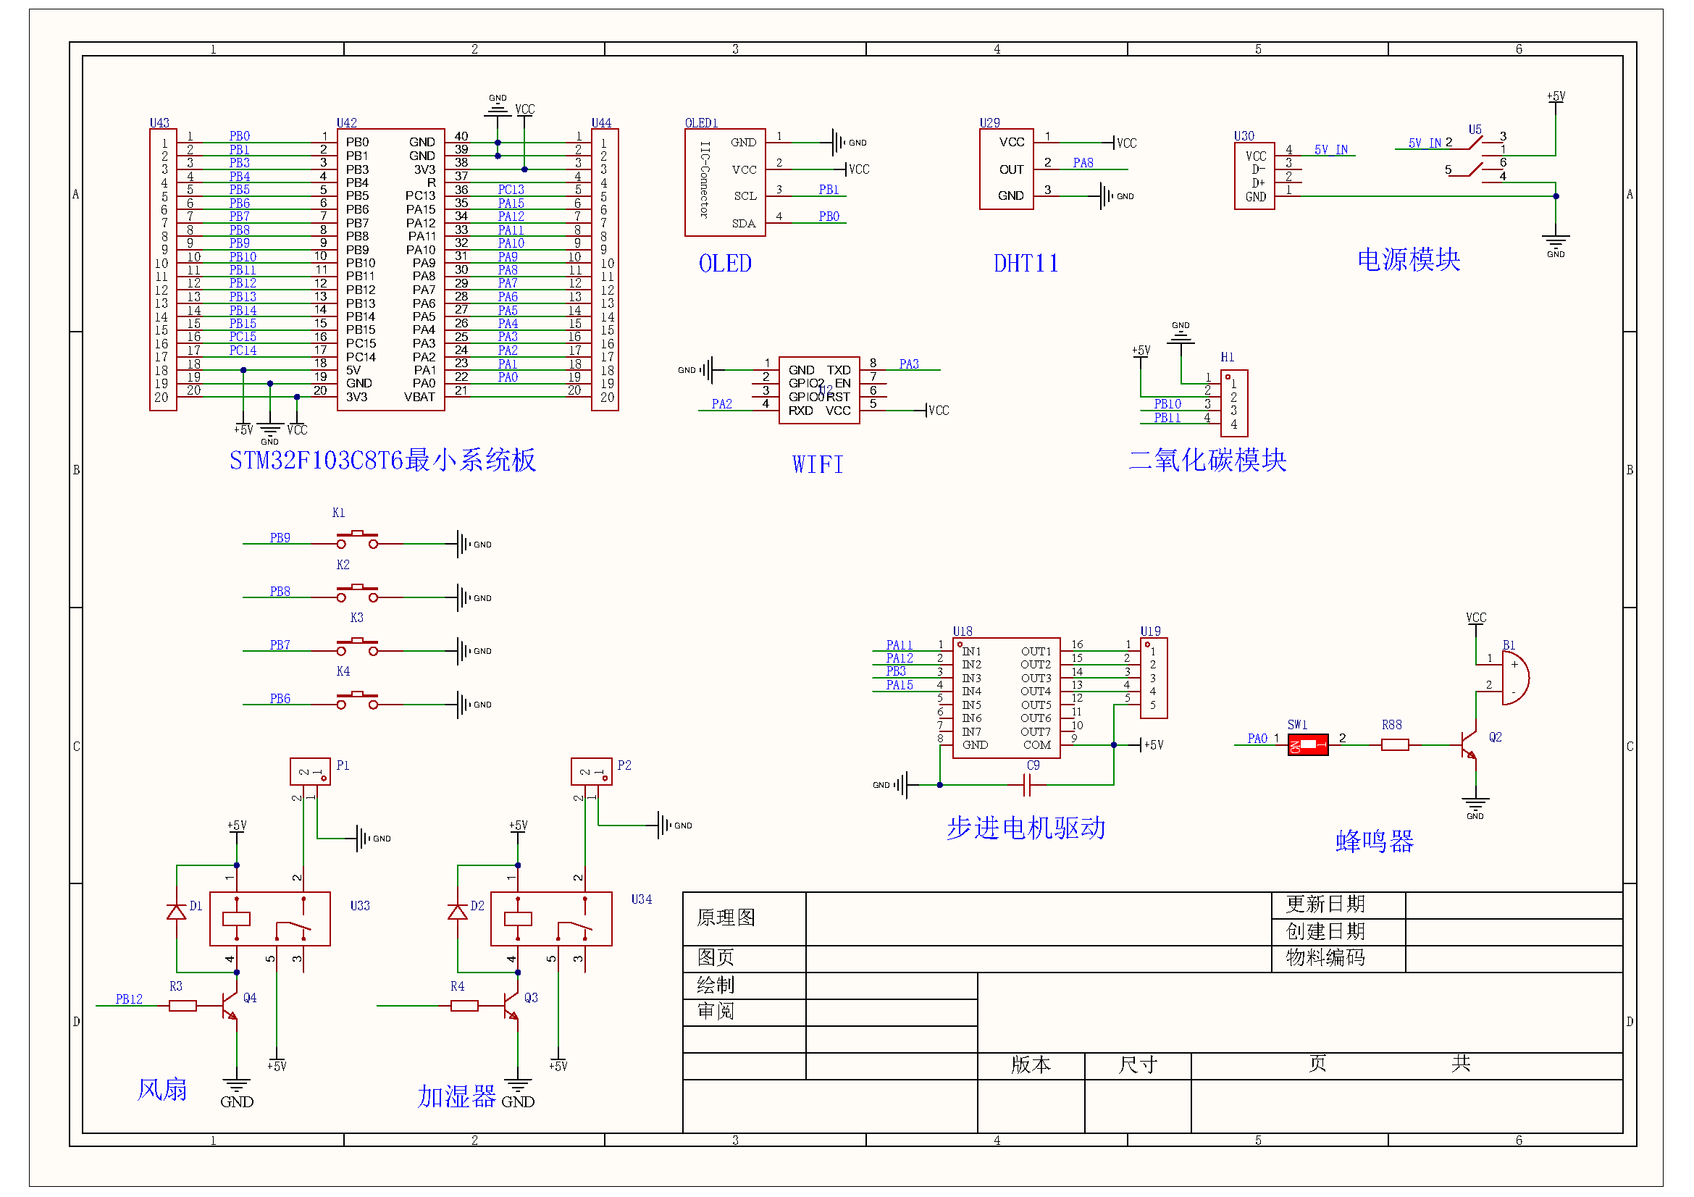This screenshot has height=1197, width=1694.
Task: Click the 更新日期 title block cell
Action: point(1339,906)
